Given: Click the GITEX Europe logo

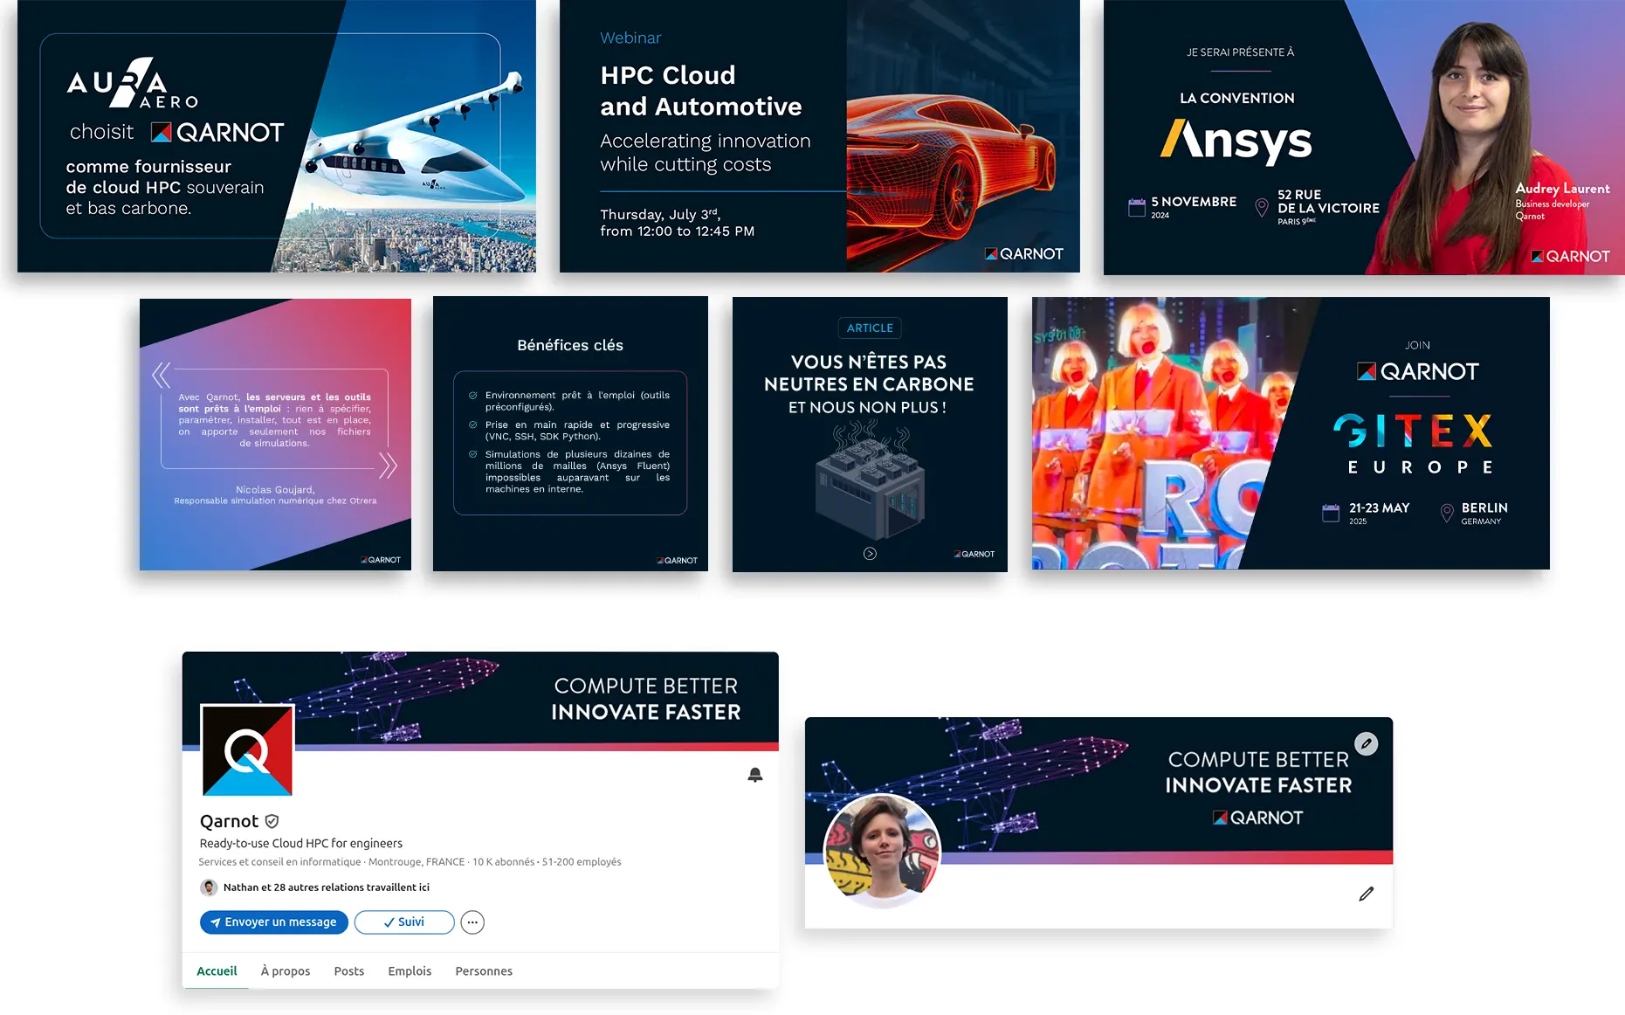Looking at the screenshot, I should [x=1413, y=444].
